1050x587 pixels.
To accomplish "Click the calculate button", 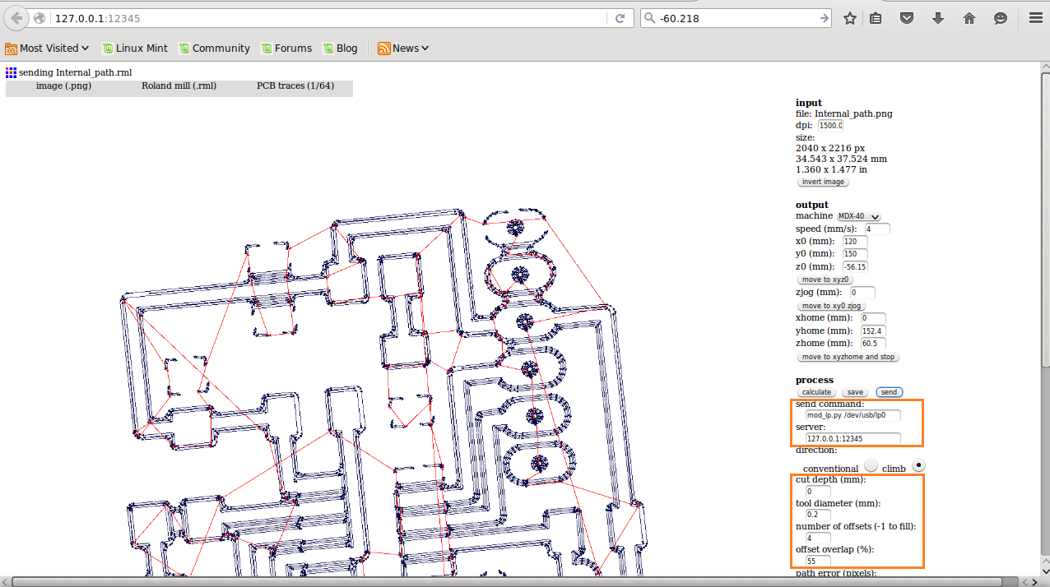I will [x=816, y=392].
